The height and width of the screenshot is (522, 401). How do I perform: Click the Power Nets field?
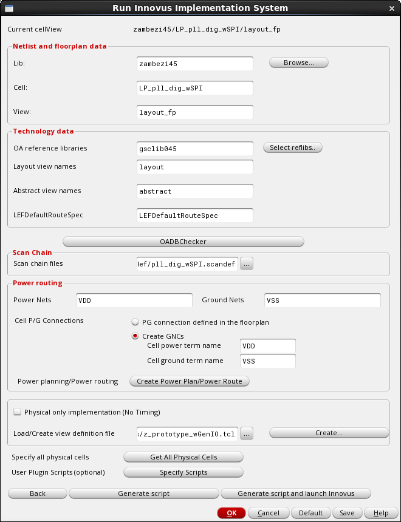134,300
